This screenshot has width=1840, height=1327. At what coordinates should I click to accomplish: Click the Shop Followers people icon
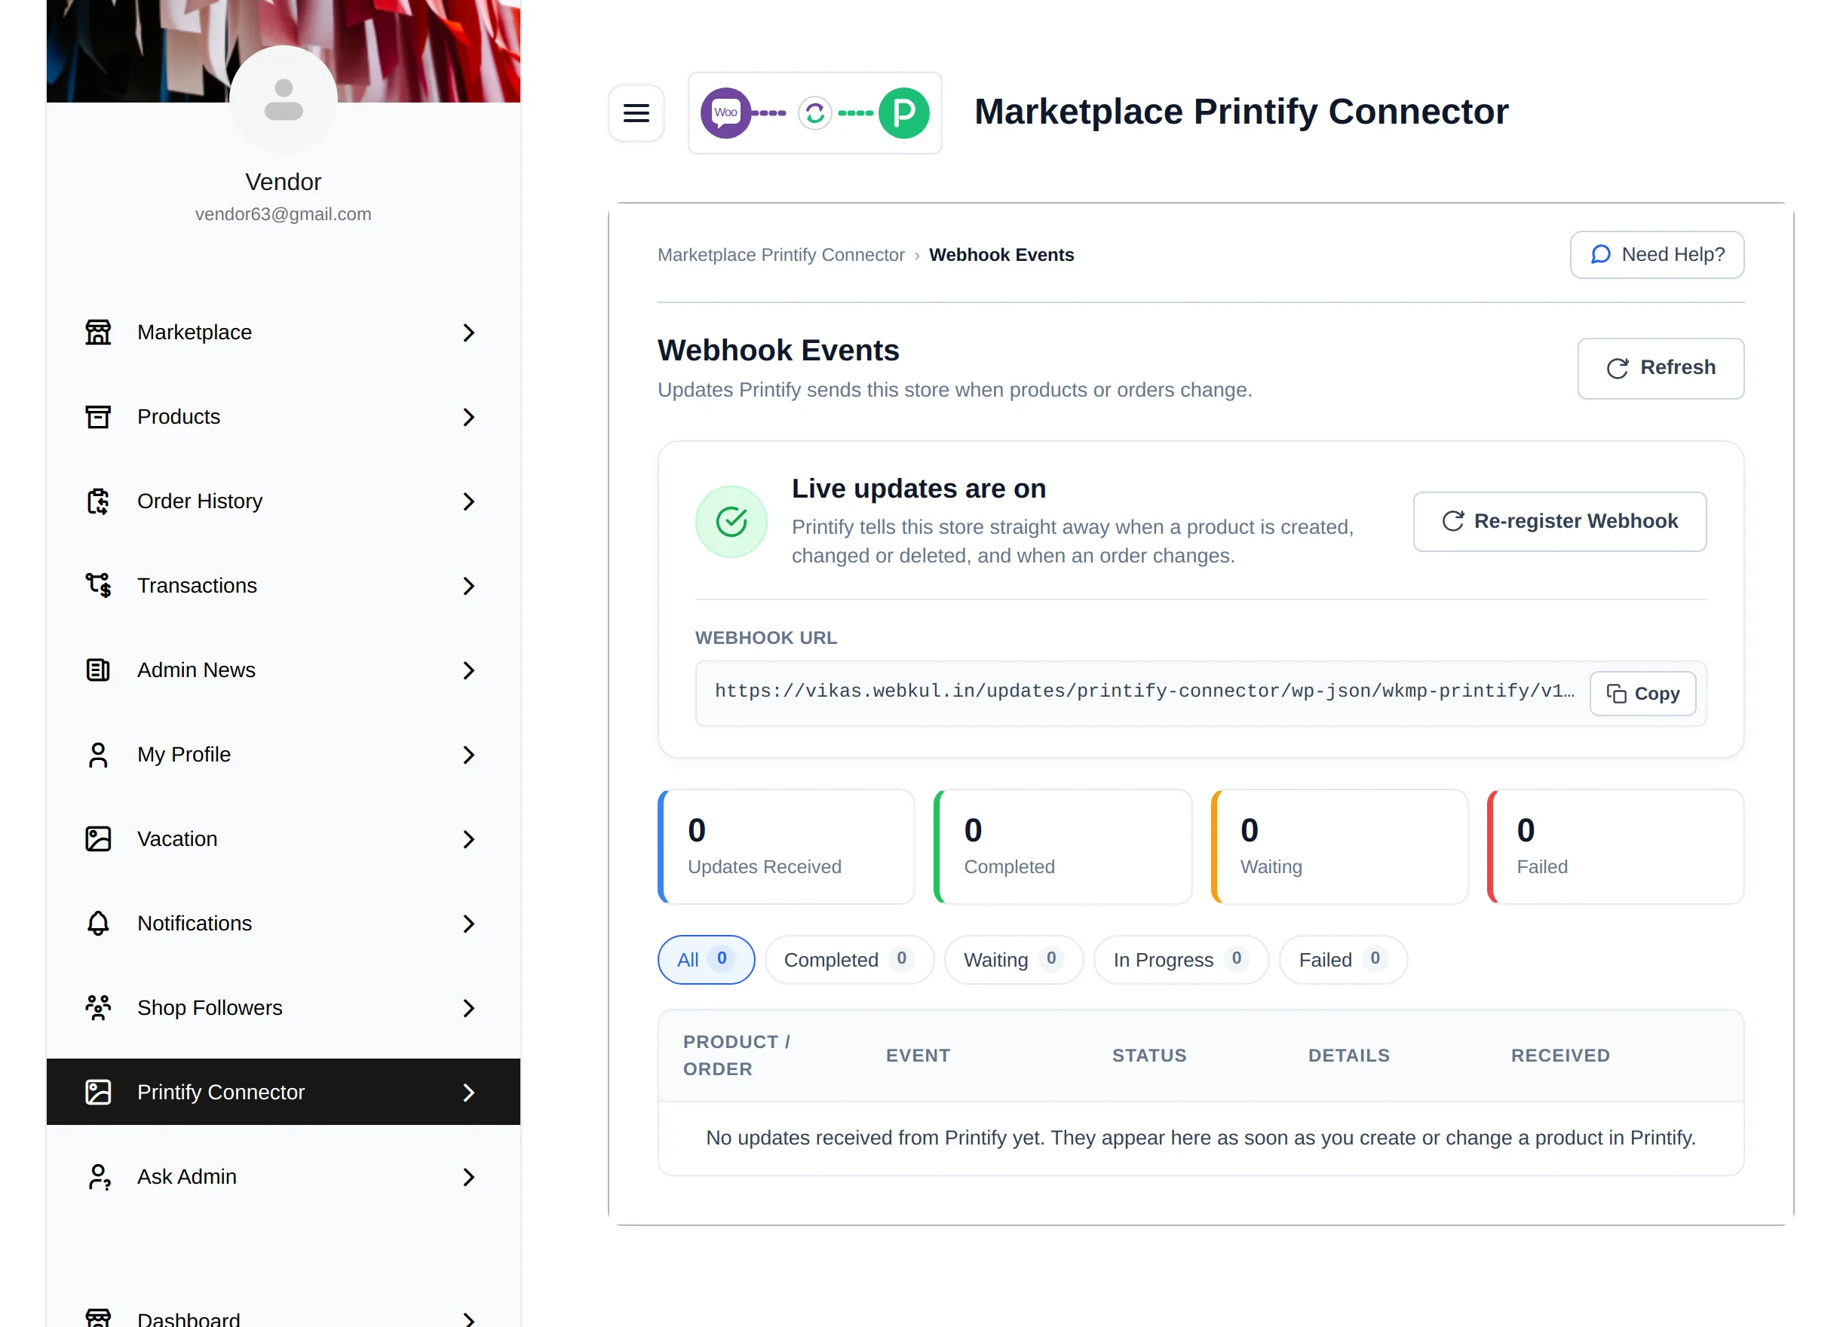[98, 1007]
